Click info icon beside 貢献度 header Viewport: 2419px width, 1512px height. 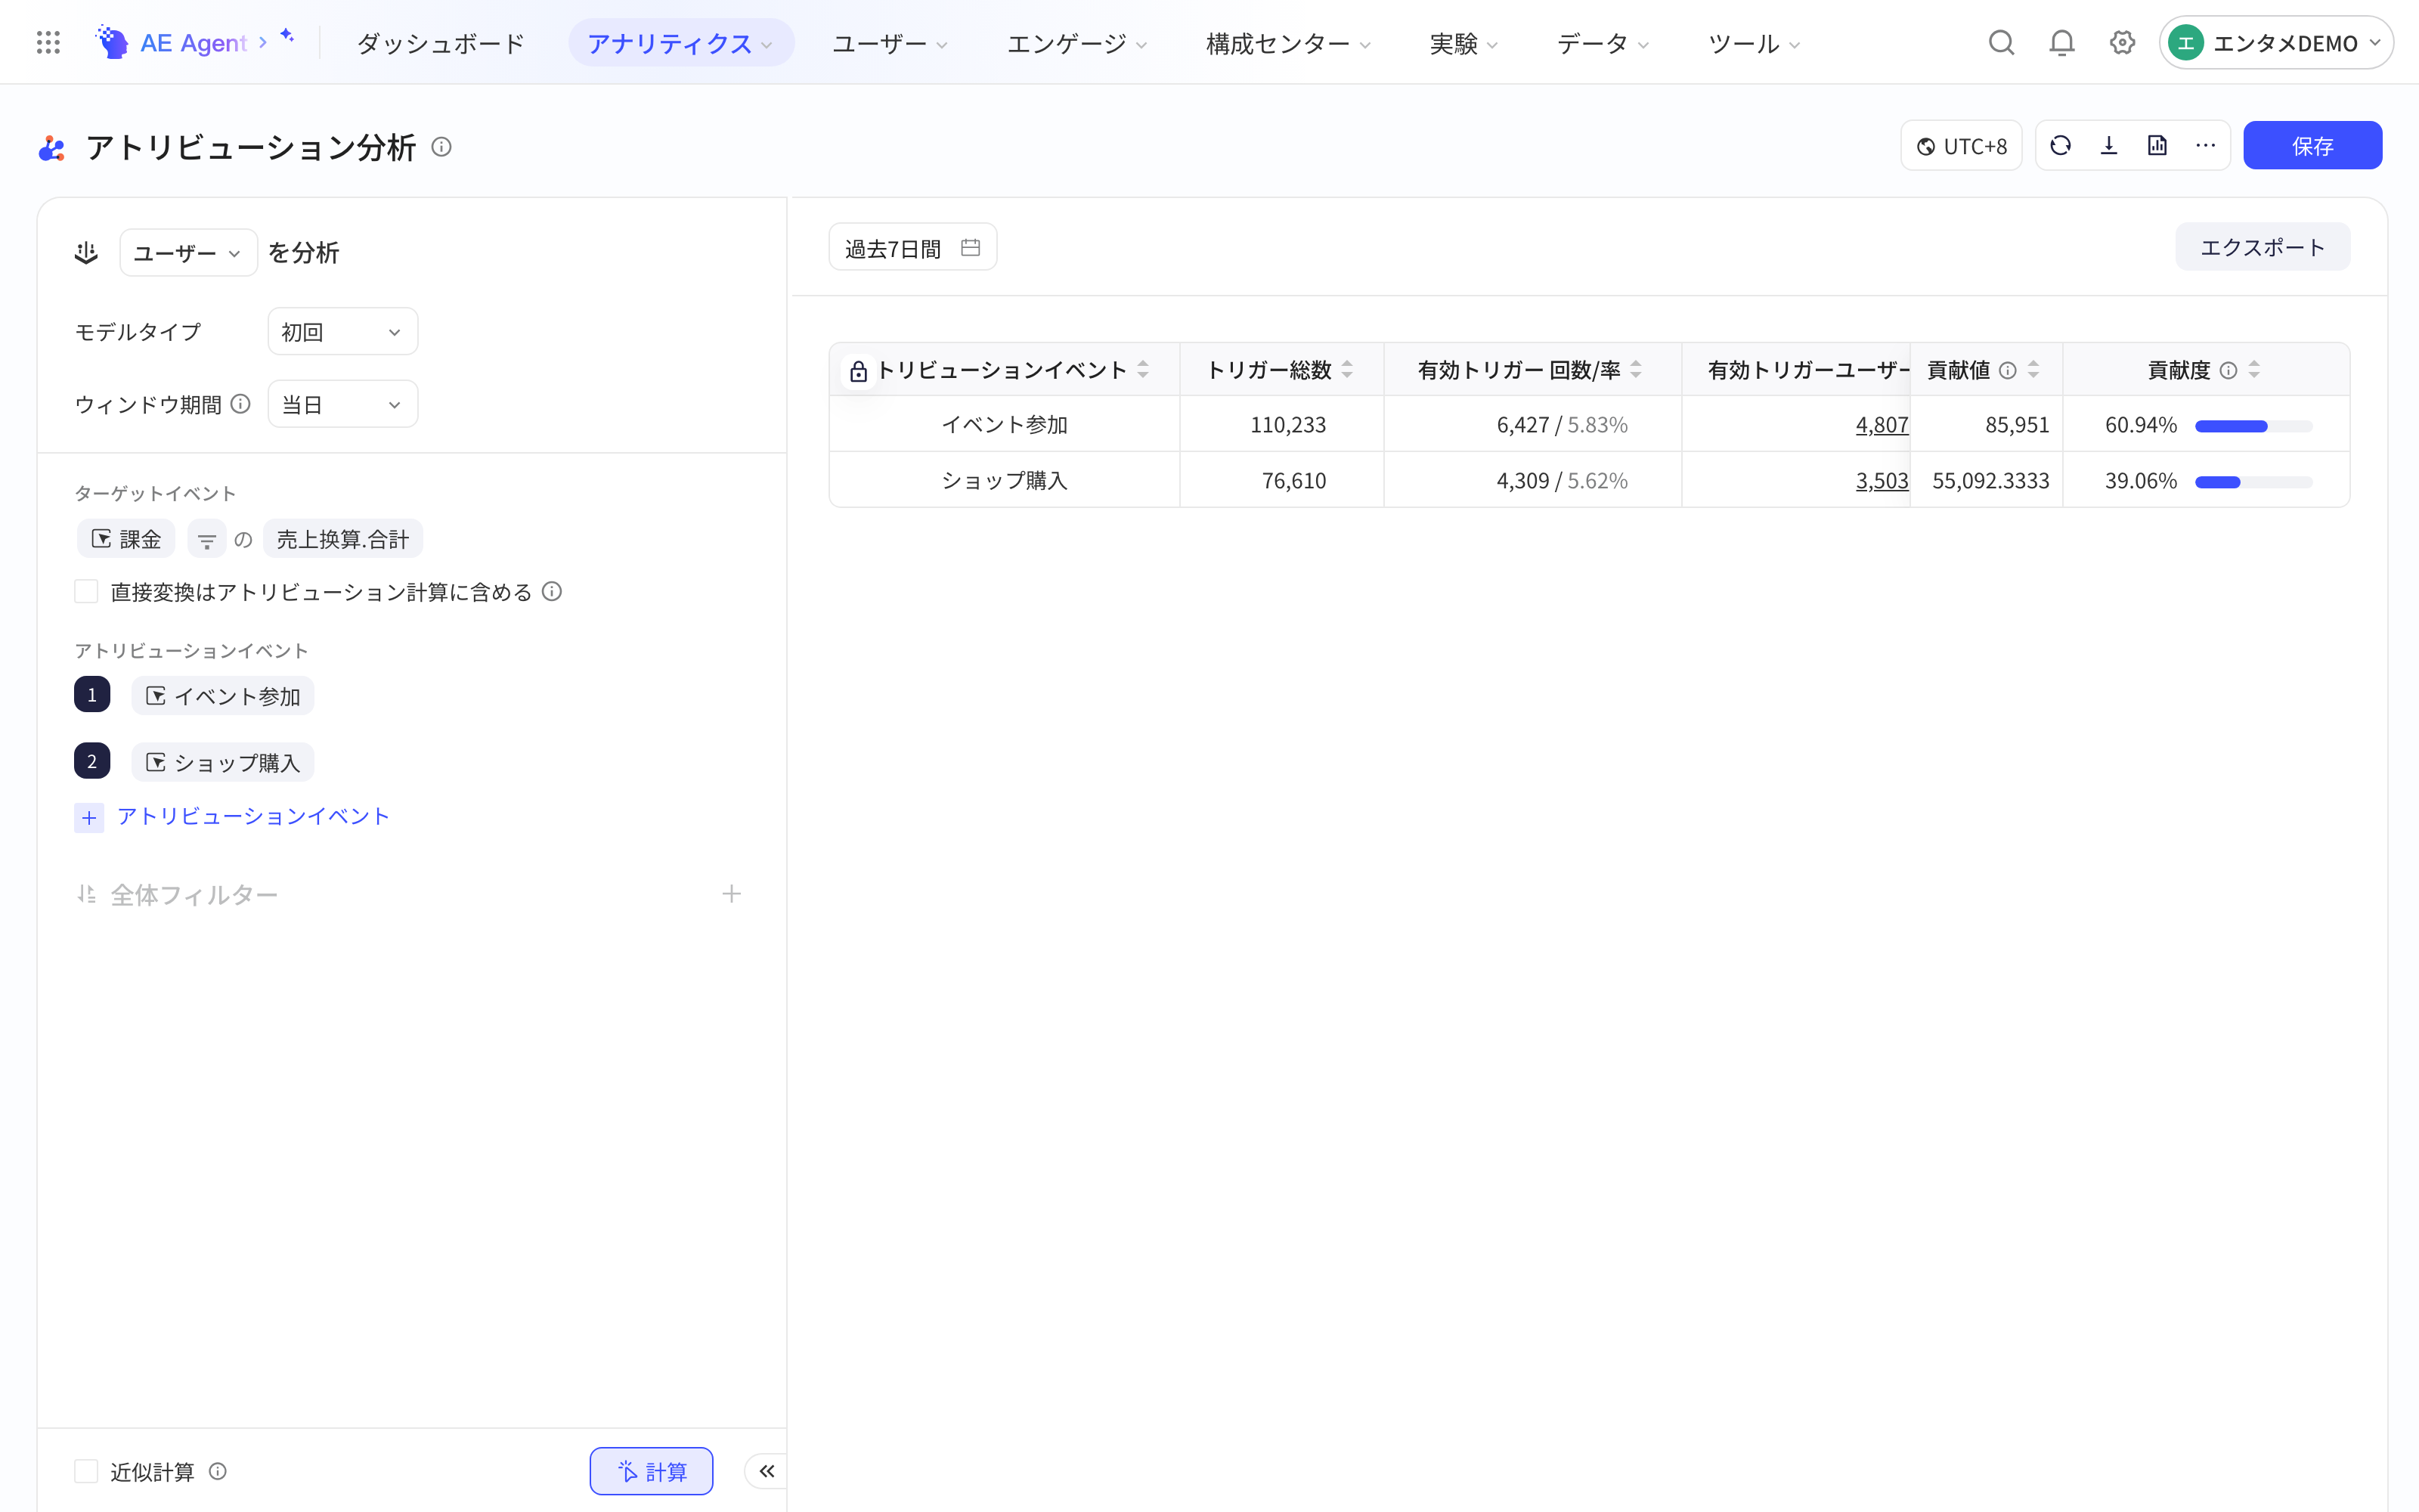pyautogui.click(x=2228, y=370)
